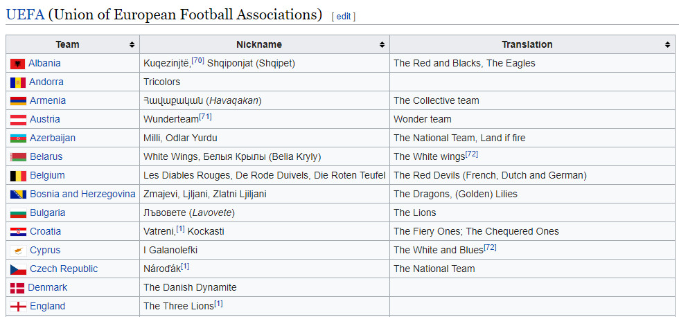Open the UEFA heading link
679x317 pixels.
point(25,14)
